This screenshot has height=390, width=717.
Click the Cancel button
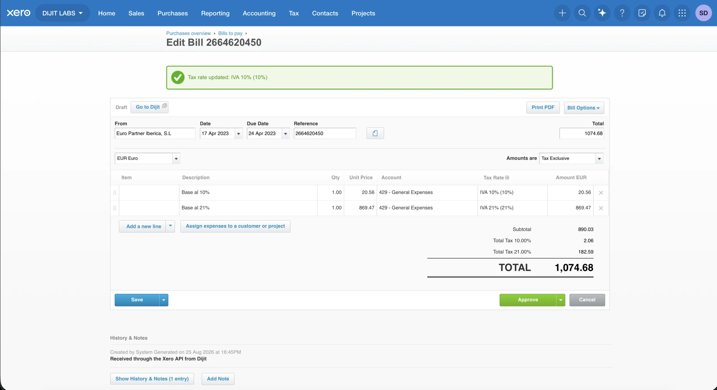point(587,300)
